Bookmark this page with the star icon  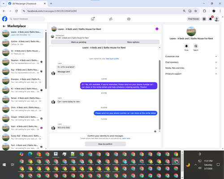[196, 11]
